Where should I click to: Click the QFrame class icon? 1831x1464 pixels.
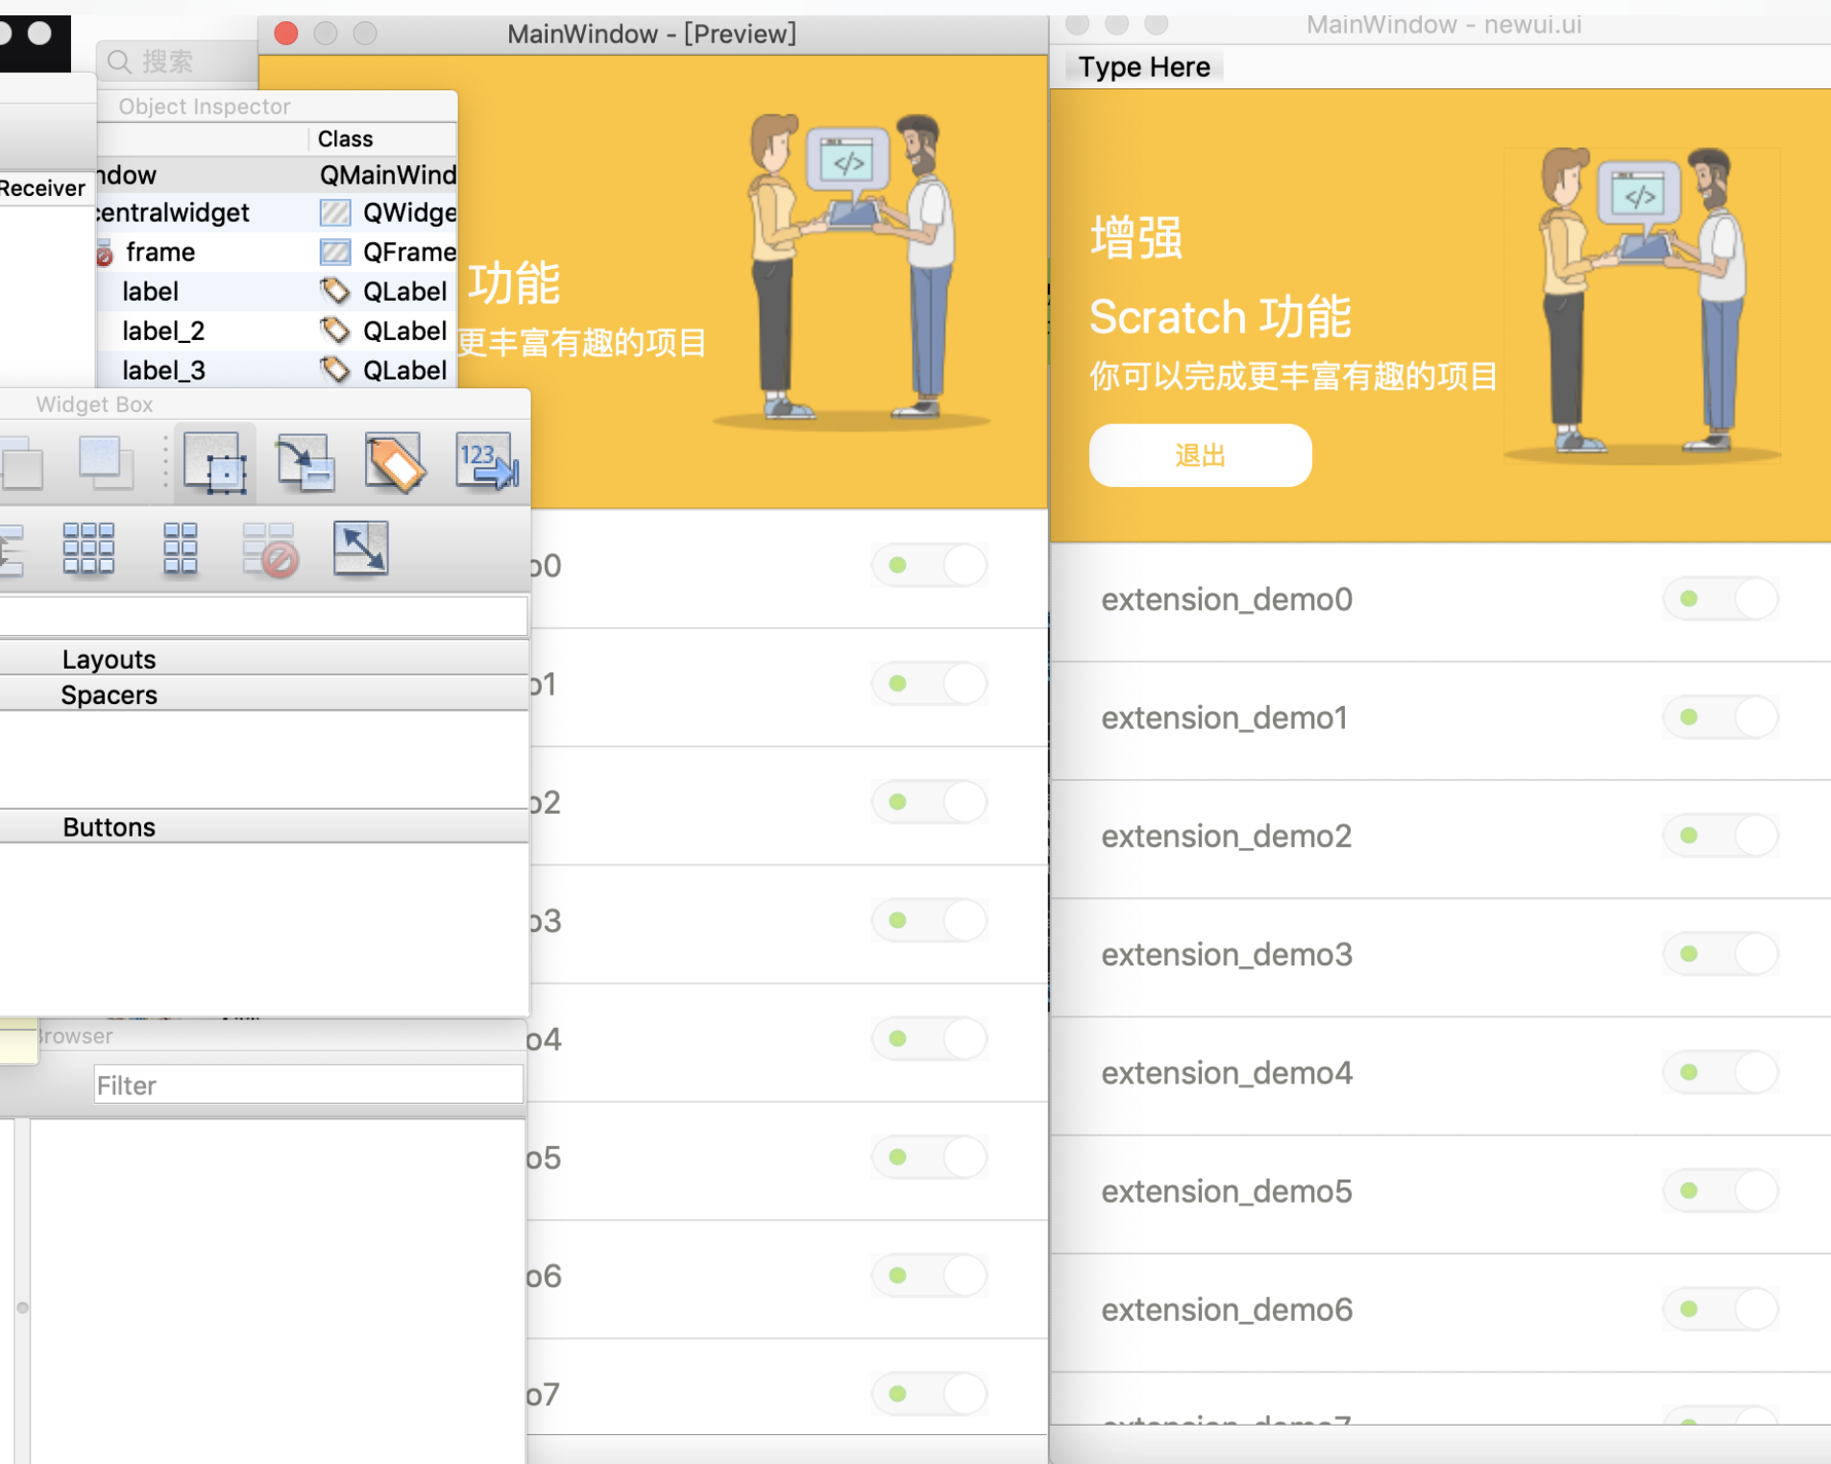(335, 252)
